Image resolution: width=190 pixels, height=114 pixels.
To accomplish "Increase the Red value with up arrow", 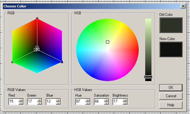I will pyautogui.click(x=21, y=100).
